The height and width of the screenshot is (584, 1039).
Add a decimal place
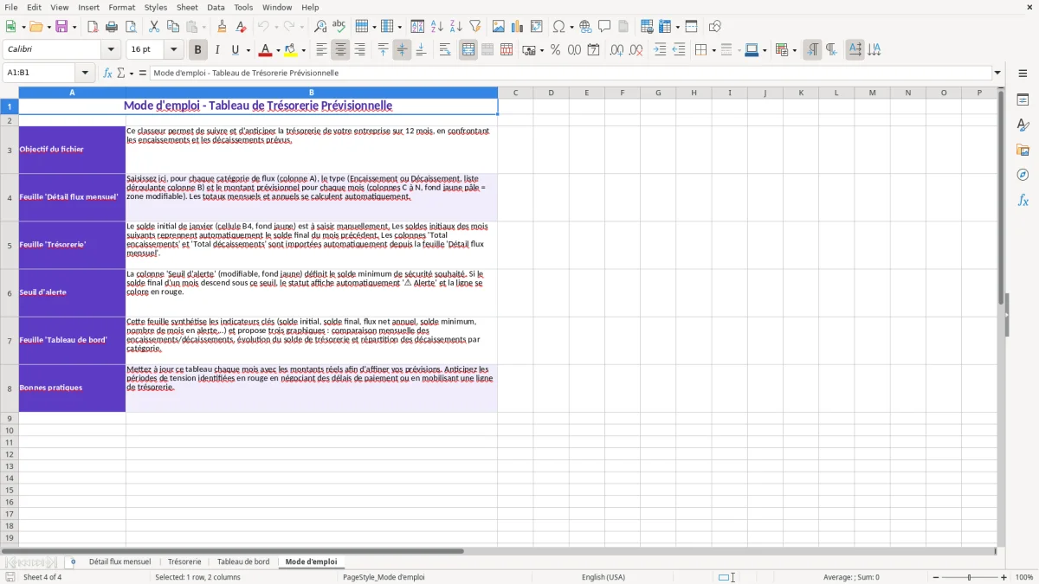tap(616, 50)
